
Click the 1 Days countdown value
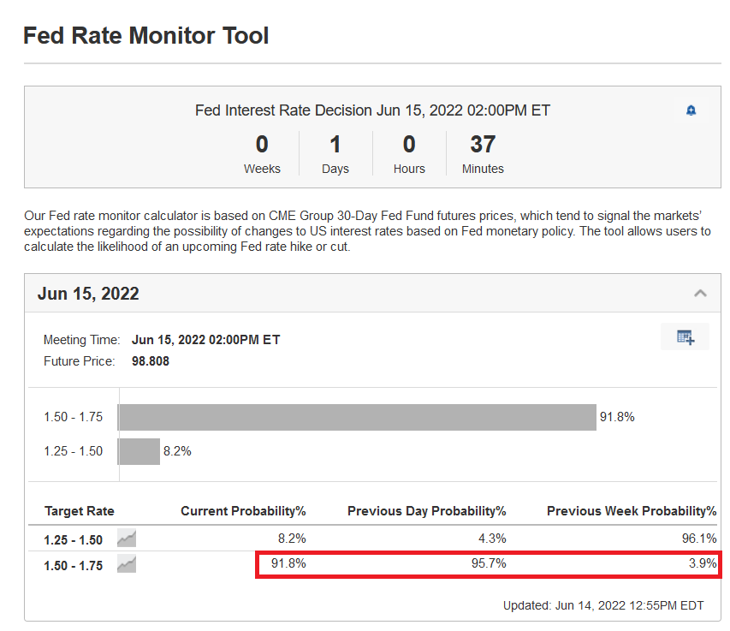335,144
